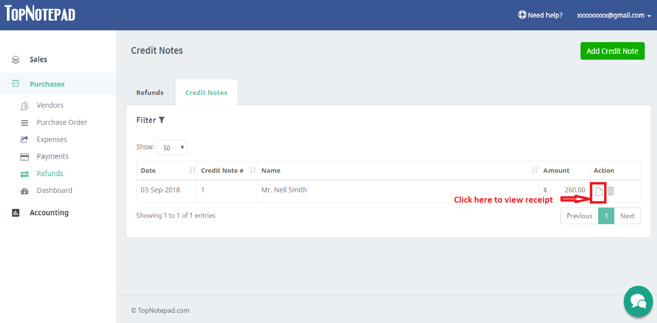Viewport: 657px width, 323px height.
Task: Click Previous pagination button
Action: pos(580,216)
